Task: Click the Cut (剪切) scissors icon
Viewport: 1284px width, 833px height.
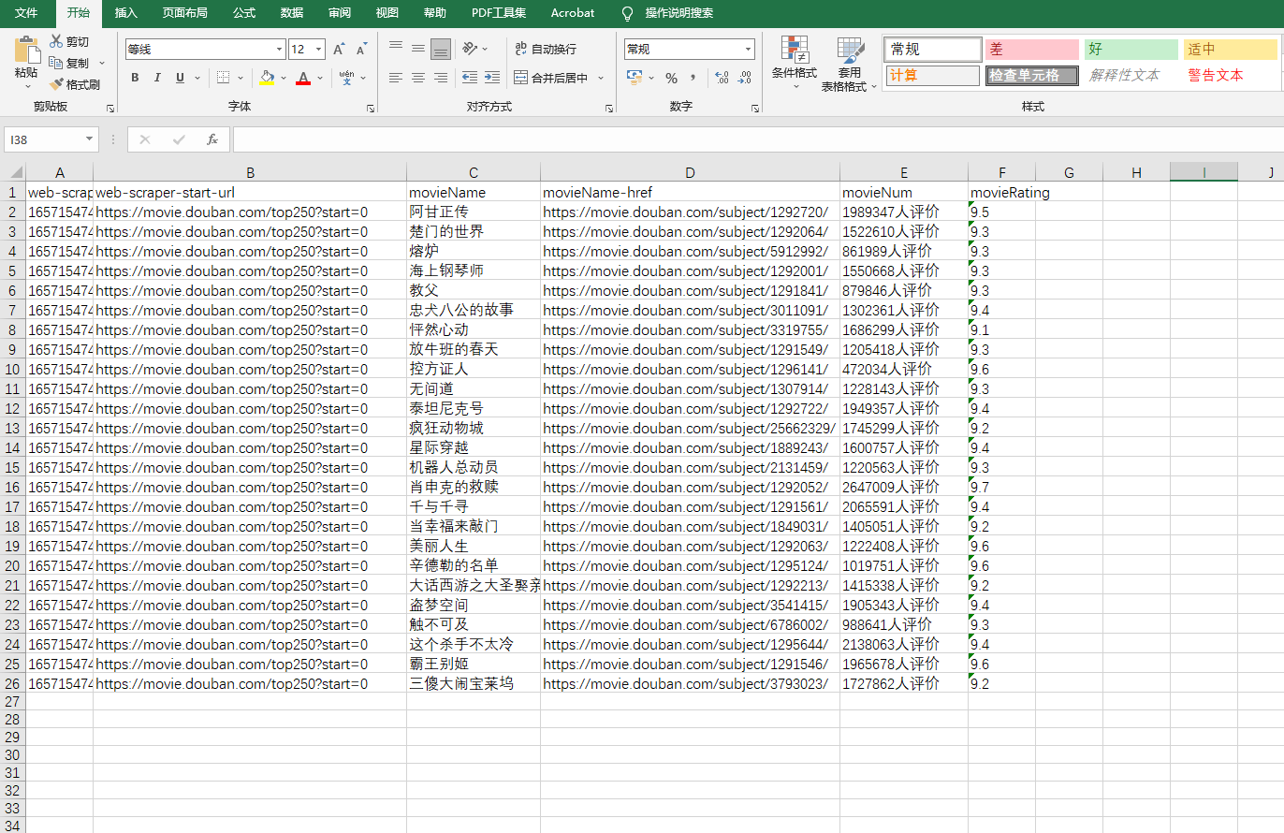Action: click(56, 41)
